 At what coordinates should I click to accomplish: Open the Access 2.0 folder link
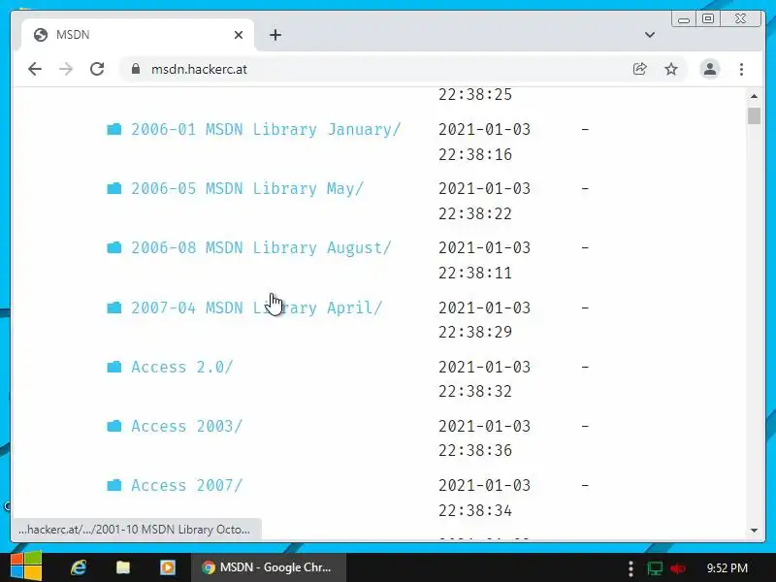coord(182,367)
